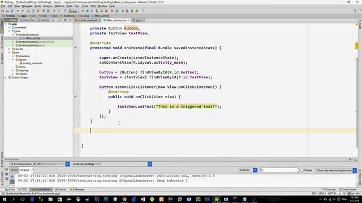Open the Navigate menu
Viewport: 362px width, 203px height.
coord(27,6)
